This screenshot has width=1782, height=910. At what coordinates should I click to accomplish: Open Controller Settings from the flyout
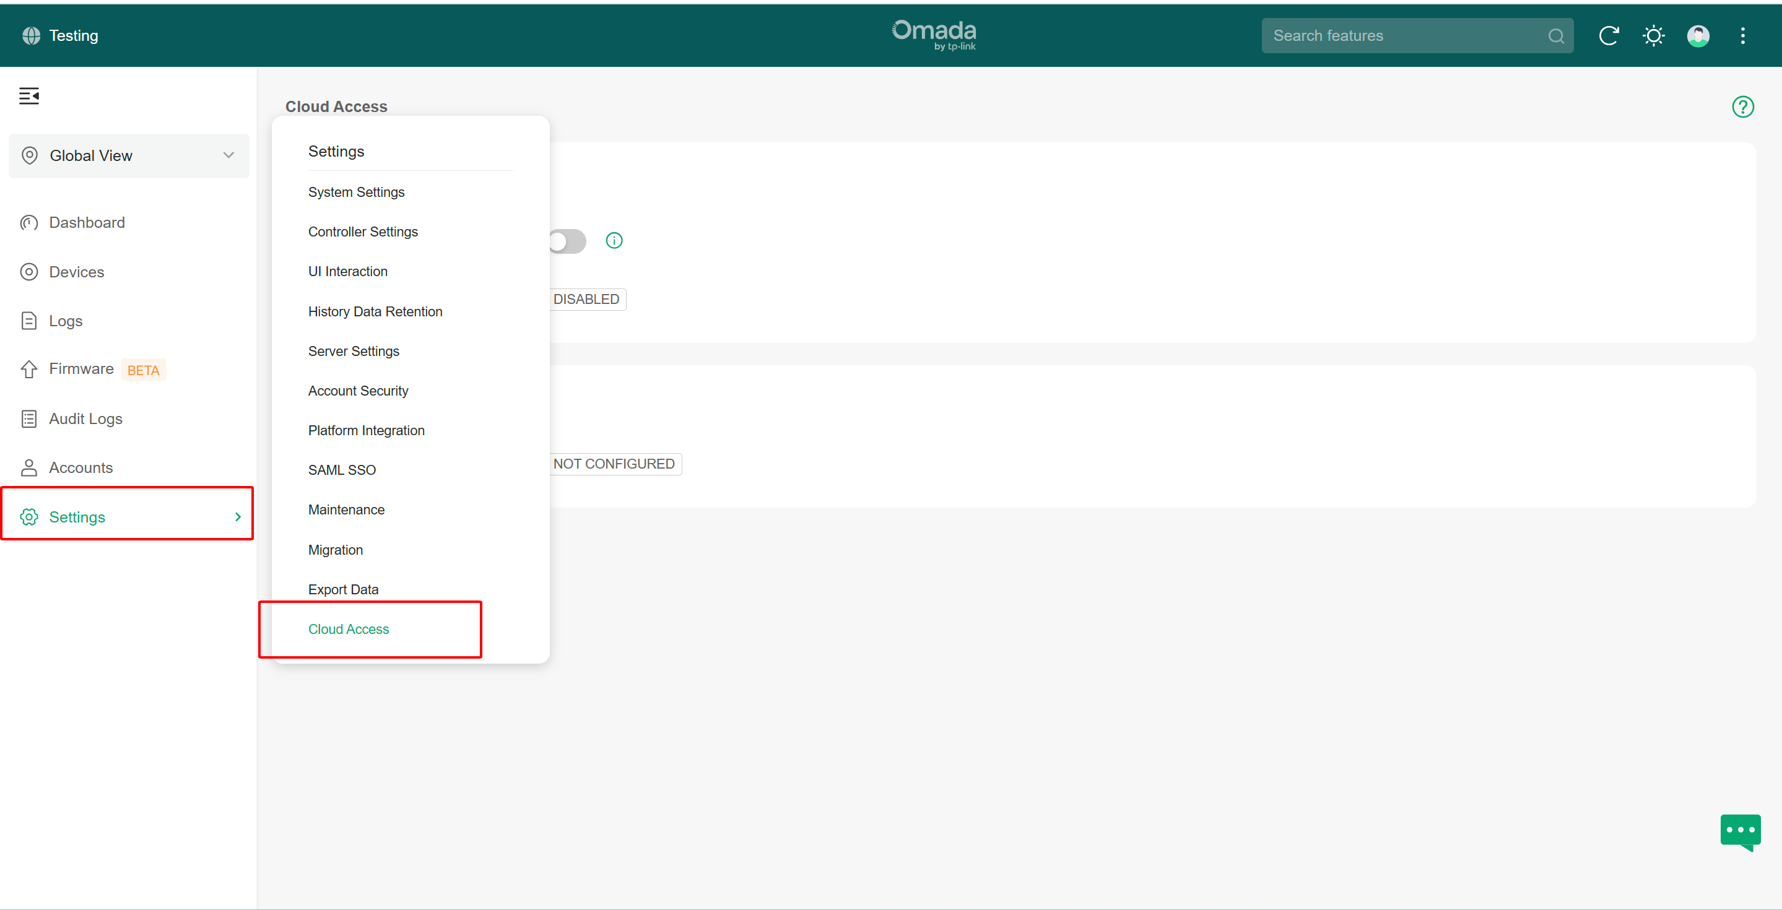coord(363,232)
